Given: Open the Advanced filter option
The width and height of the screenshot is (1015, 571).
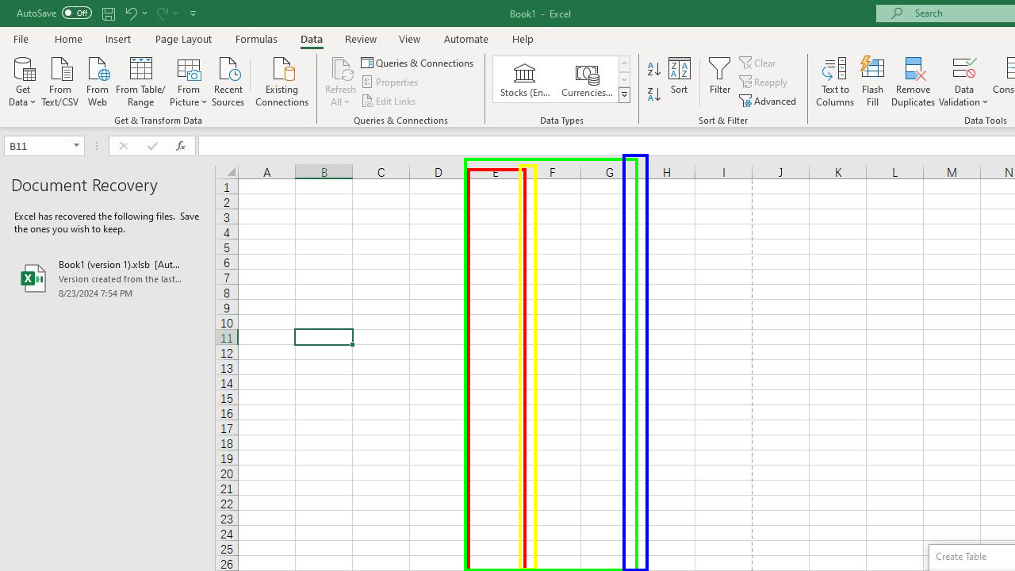Looking at the screenshot, I should pyautogui.click(x=768, y=101).
